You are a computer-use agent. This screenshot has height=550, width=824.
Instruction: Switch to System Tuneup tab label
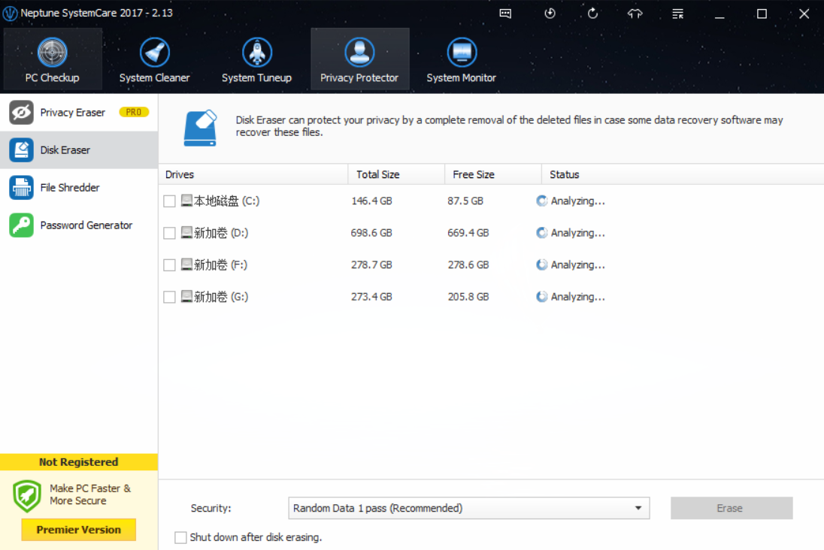(x=257, y=77)
